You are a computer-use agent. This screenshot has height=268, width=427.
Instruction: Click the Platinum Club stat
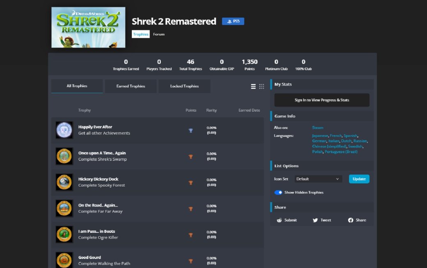276,65
